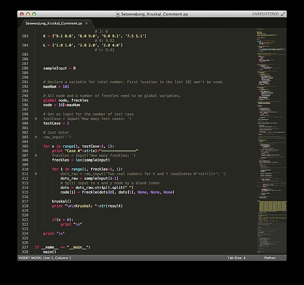Click the '# L: 3.41' comment

coord(105,50)
